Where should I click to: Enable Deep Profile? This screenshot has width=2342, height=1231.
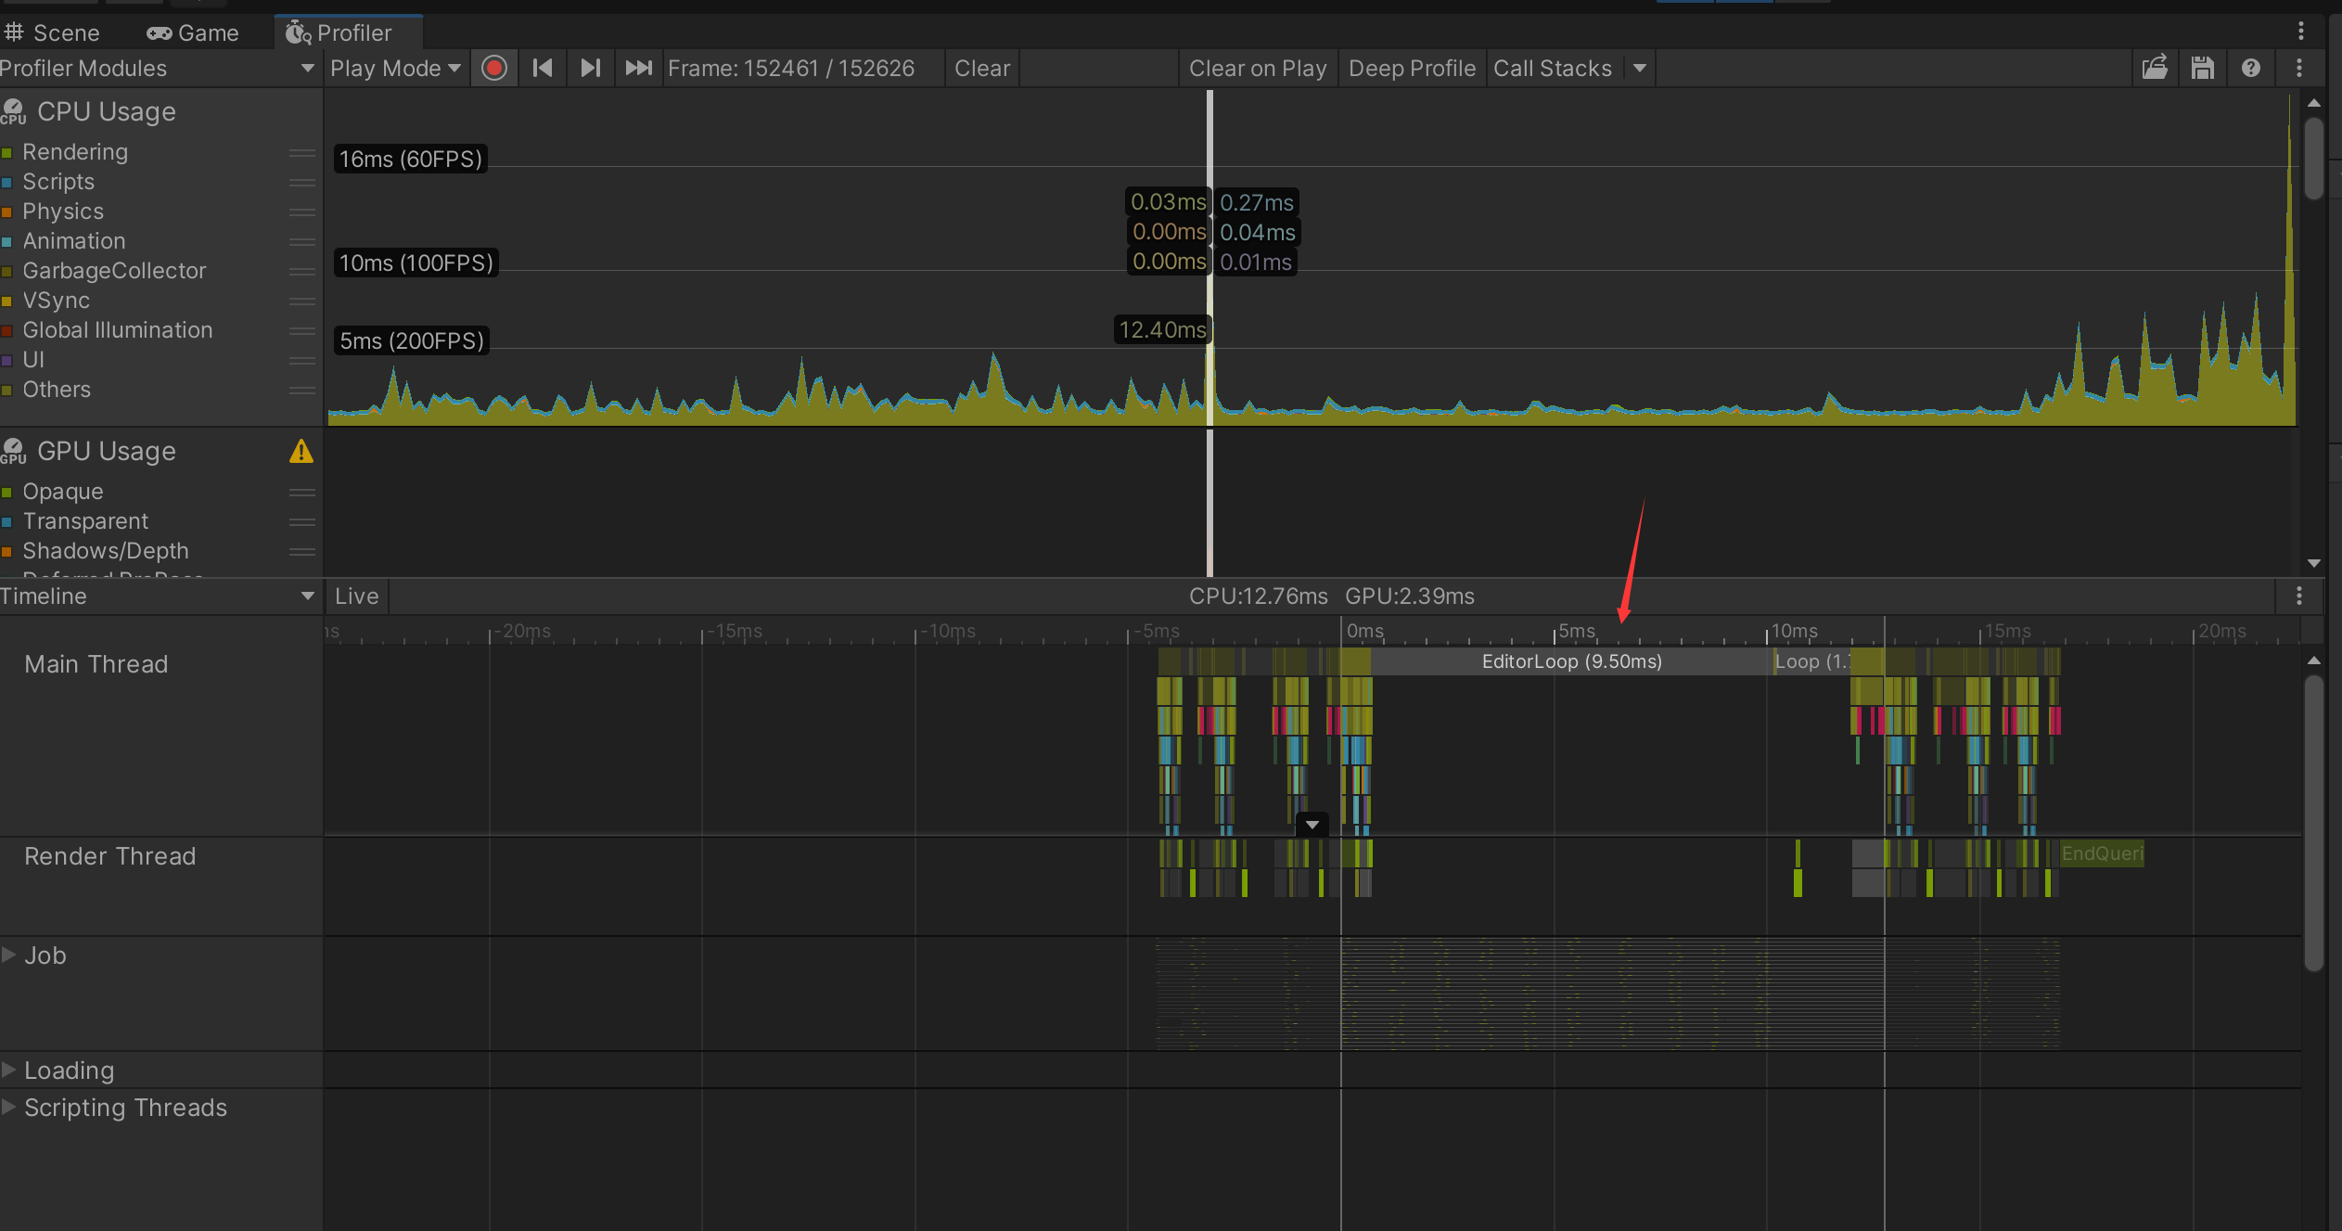click(x=1412, y=68)
